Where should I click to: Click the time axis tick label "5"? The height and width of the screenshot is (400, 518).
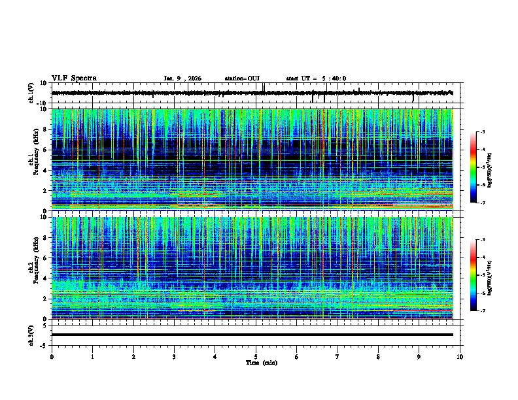click(256, 357)
